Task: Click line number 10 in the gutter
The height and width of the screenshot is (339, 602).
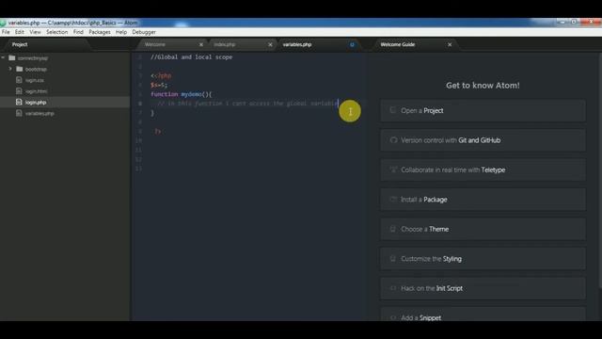Action: (138, 140)
